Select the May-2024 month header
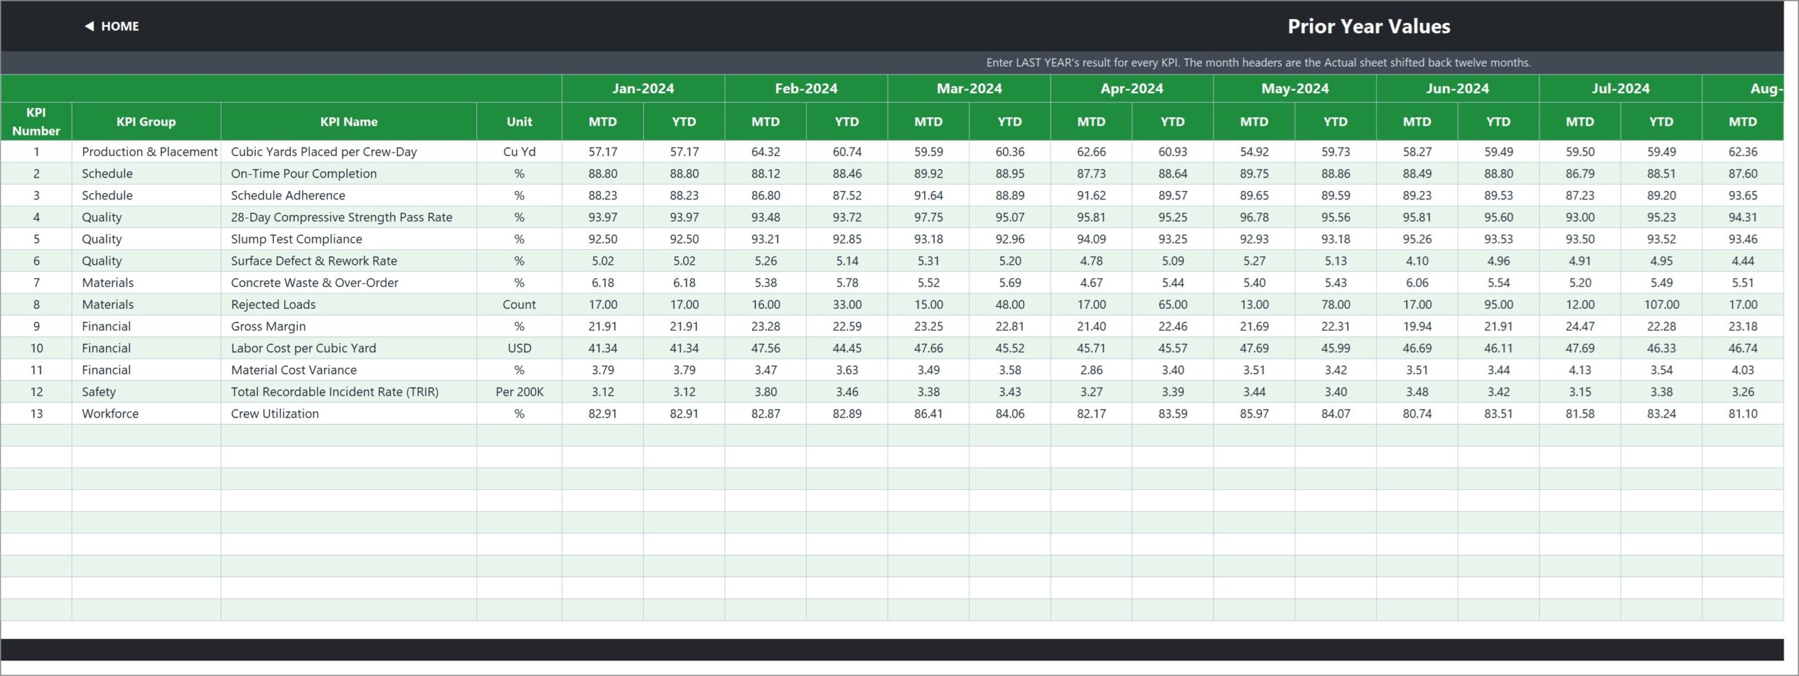This screenshot has width=1799, height=676. pyautogui.click(x=1294, y=88)
